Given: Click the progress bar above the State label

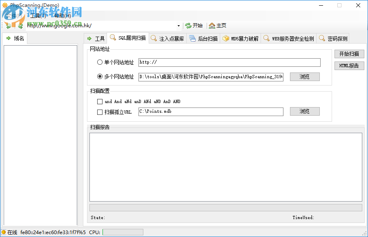Looking at the screenshot, I should [226, 207].
